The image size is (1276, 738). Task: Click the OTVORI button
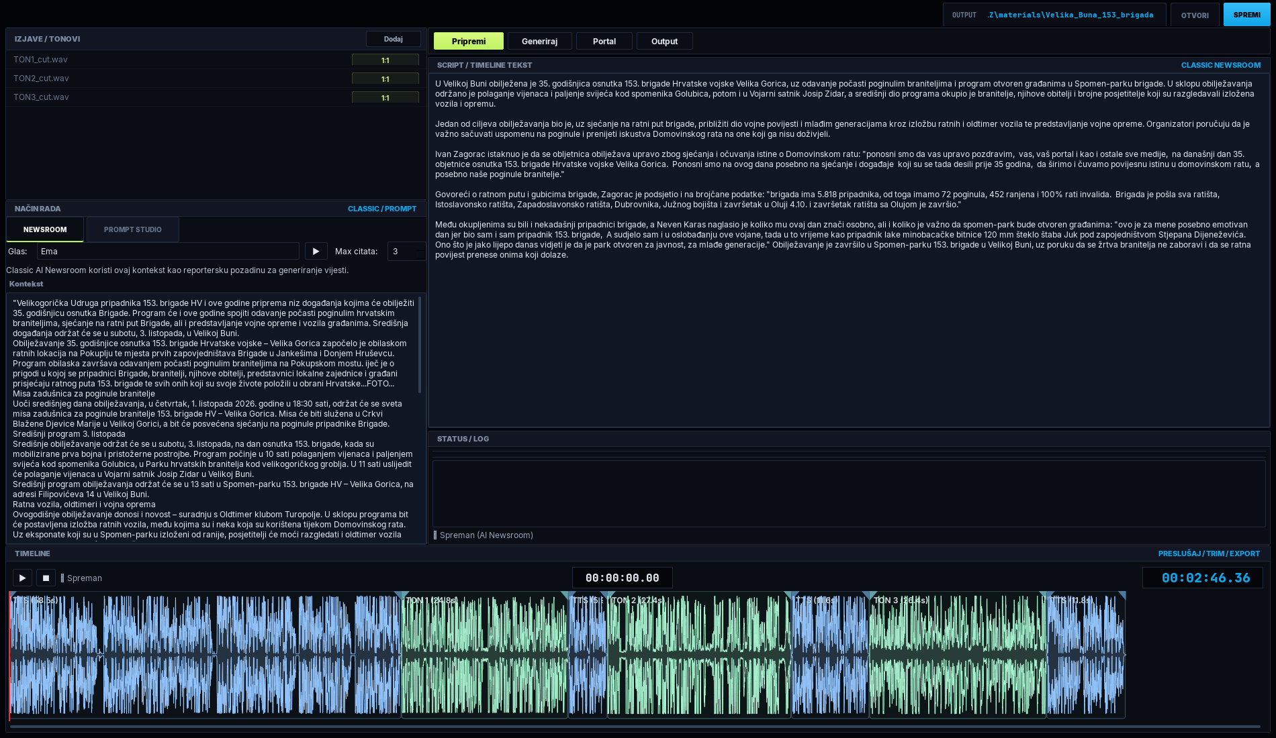1195,15
